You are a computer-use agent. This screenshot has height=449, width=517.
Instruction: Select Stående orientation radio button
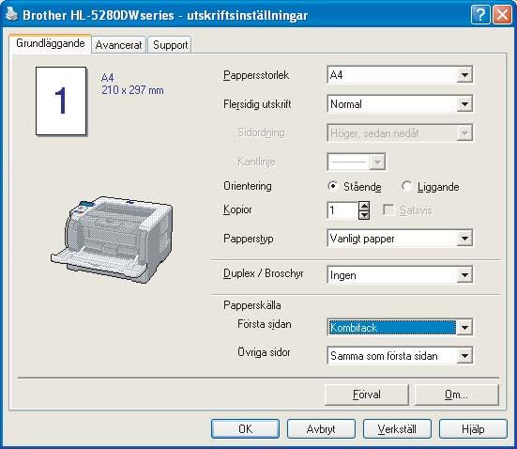[333, 186]
